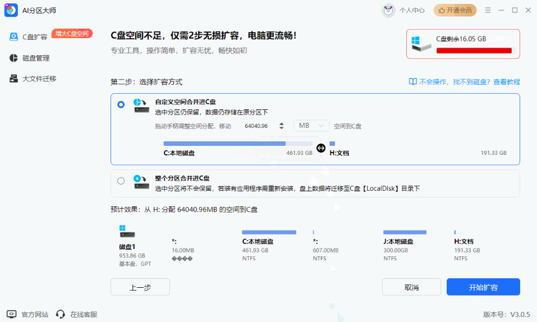Select 整个分区合并进C盘 radio option
This screenshot has height=322, width=537.
121,181
